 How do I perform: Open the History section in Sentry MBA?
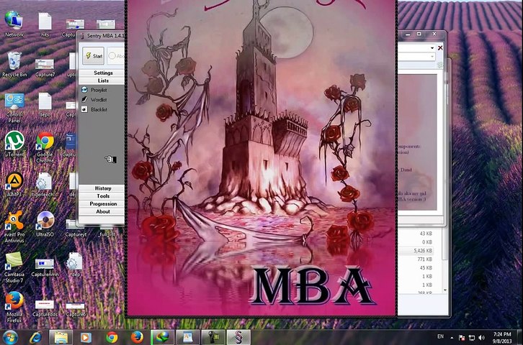[102, 188]
